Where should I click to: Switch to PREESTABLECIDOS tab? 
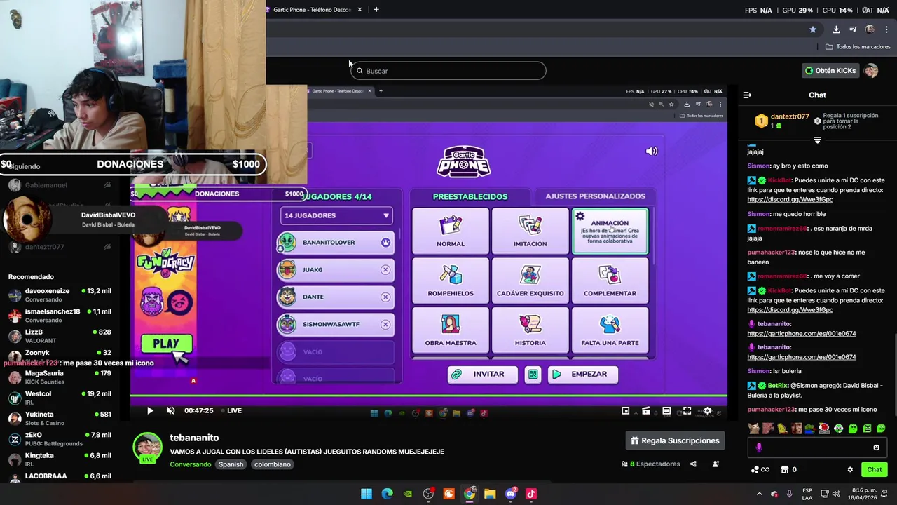[x=470, y=196]
